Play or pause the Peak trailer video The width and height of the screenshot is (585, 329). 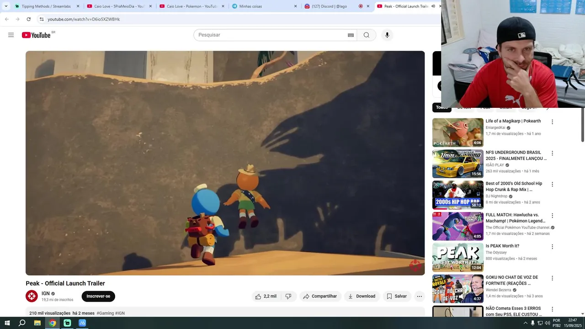[x=225, y=163]
